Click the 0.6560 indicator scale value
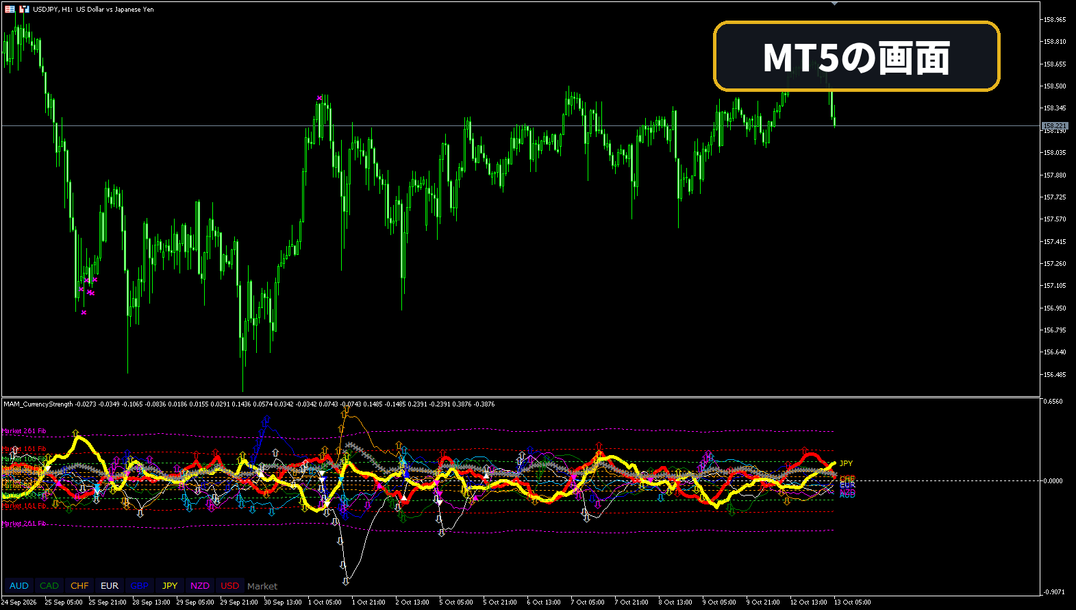The image size is (1076, 610). point(1053,402)
